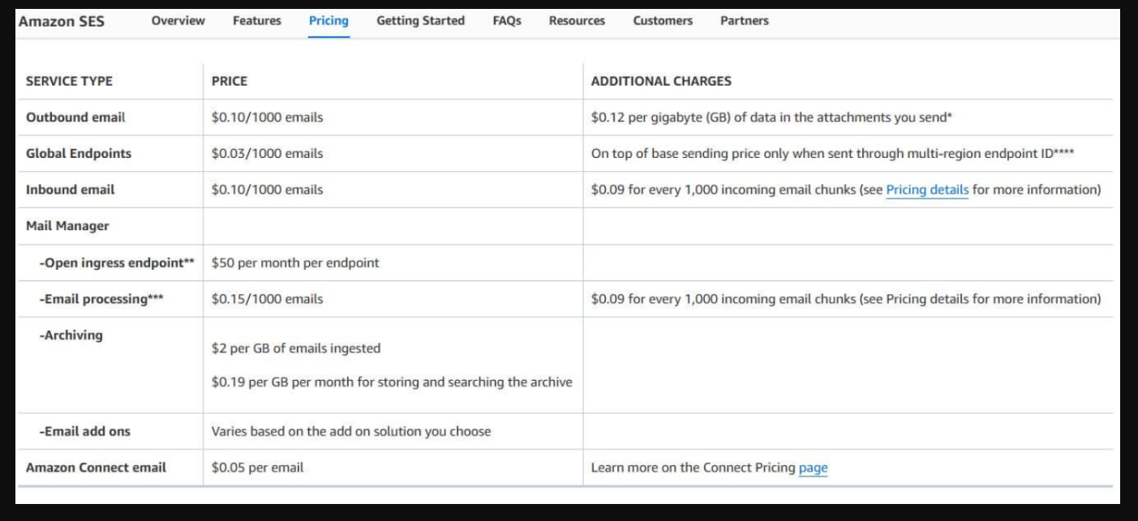Select the Pricing tab
Screen dimensions: 1138x521
point(329,21)
